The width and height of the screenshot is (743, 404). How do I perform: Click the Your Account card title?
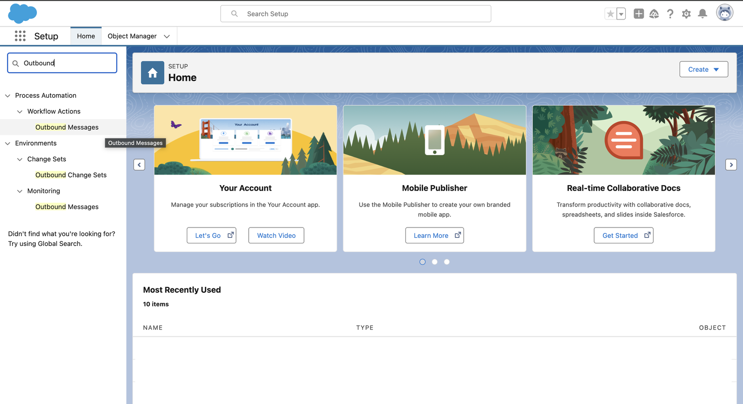click(x=246, y=188)
